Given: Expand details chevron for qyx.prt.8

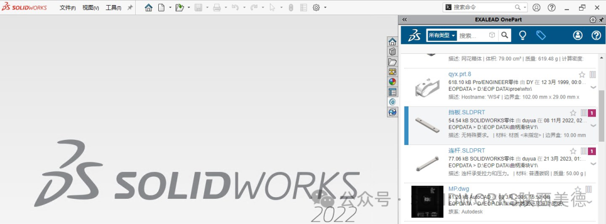Looking at the screenshot, I should pos(593,87).
